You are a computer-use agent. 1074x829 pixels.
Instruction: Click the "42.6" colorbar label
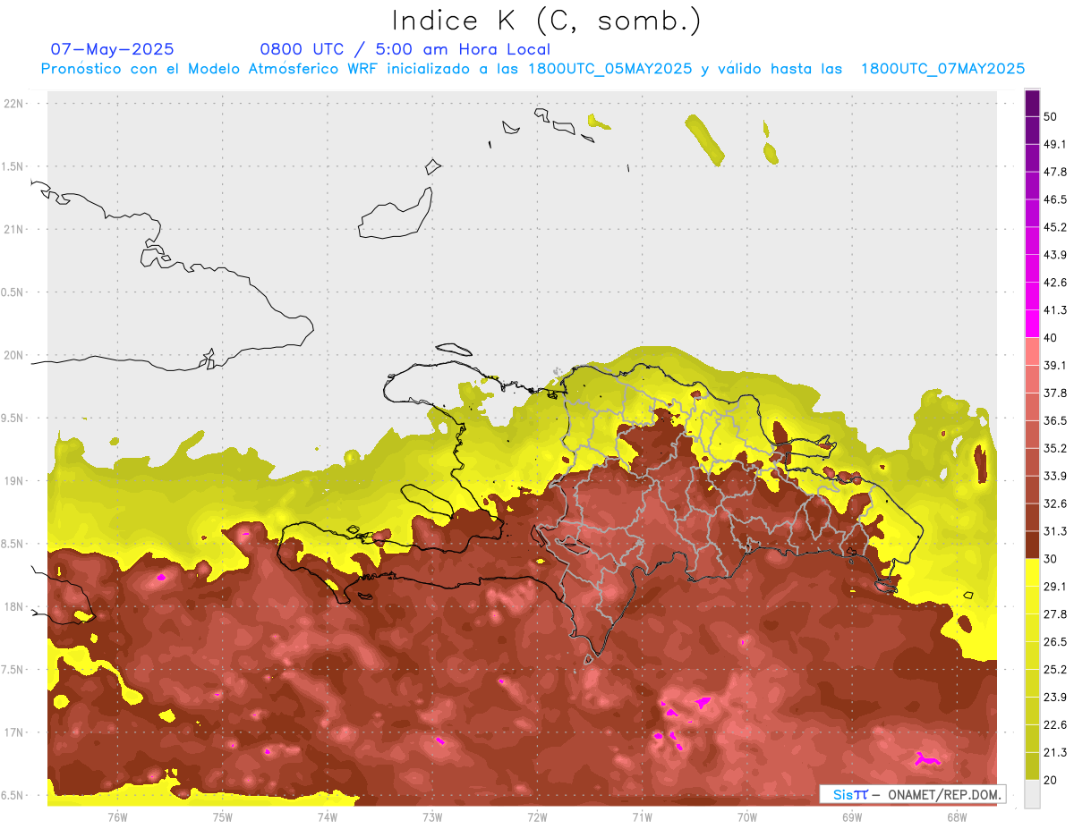[x=1054, y=283]
